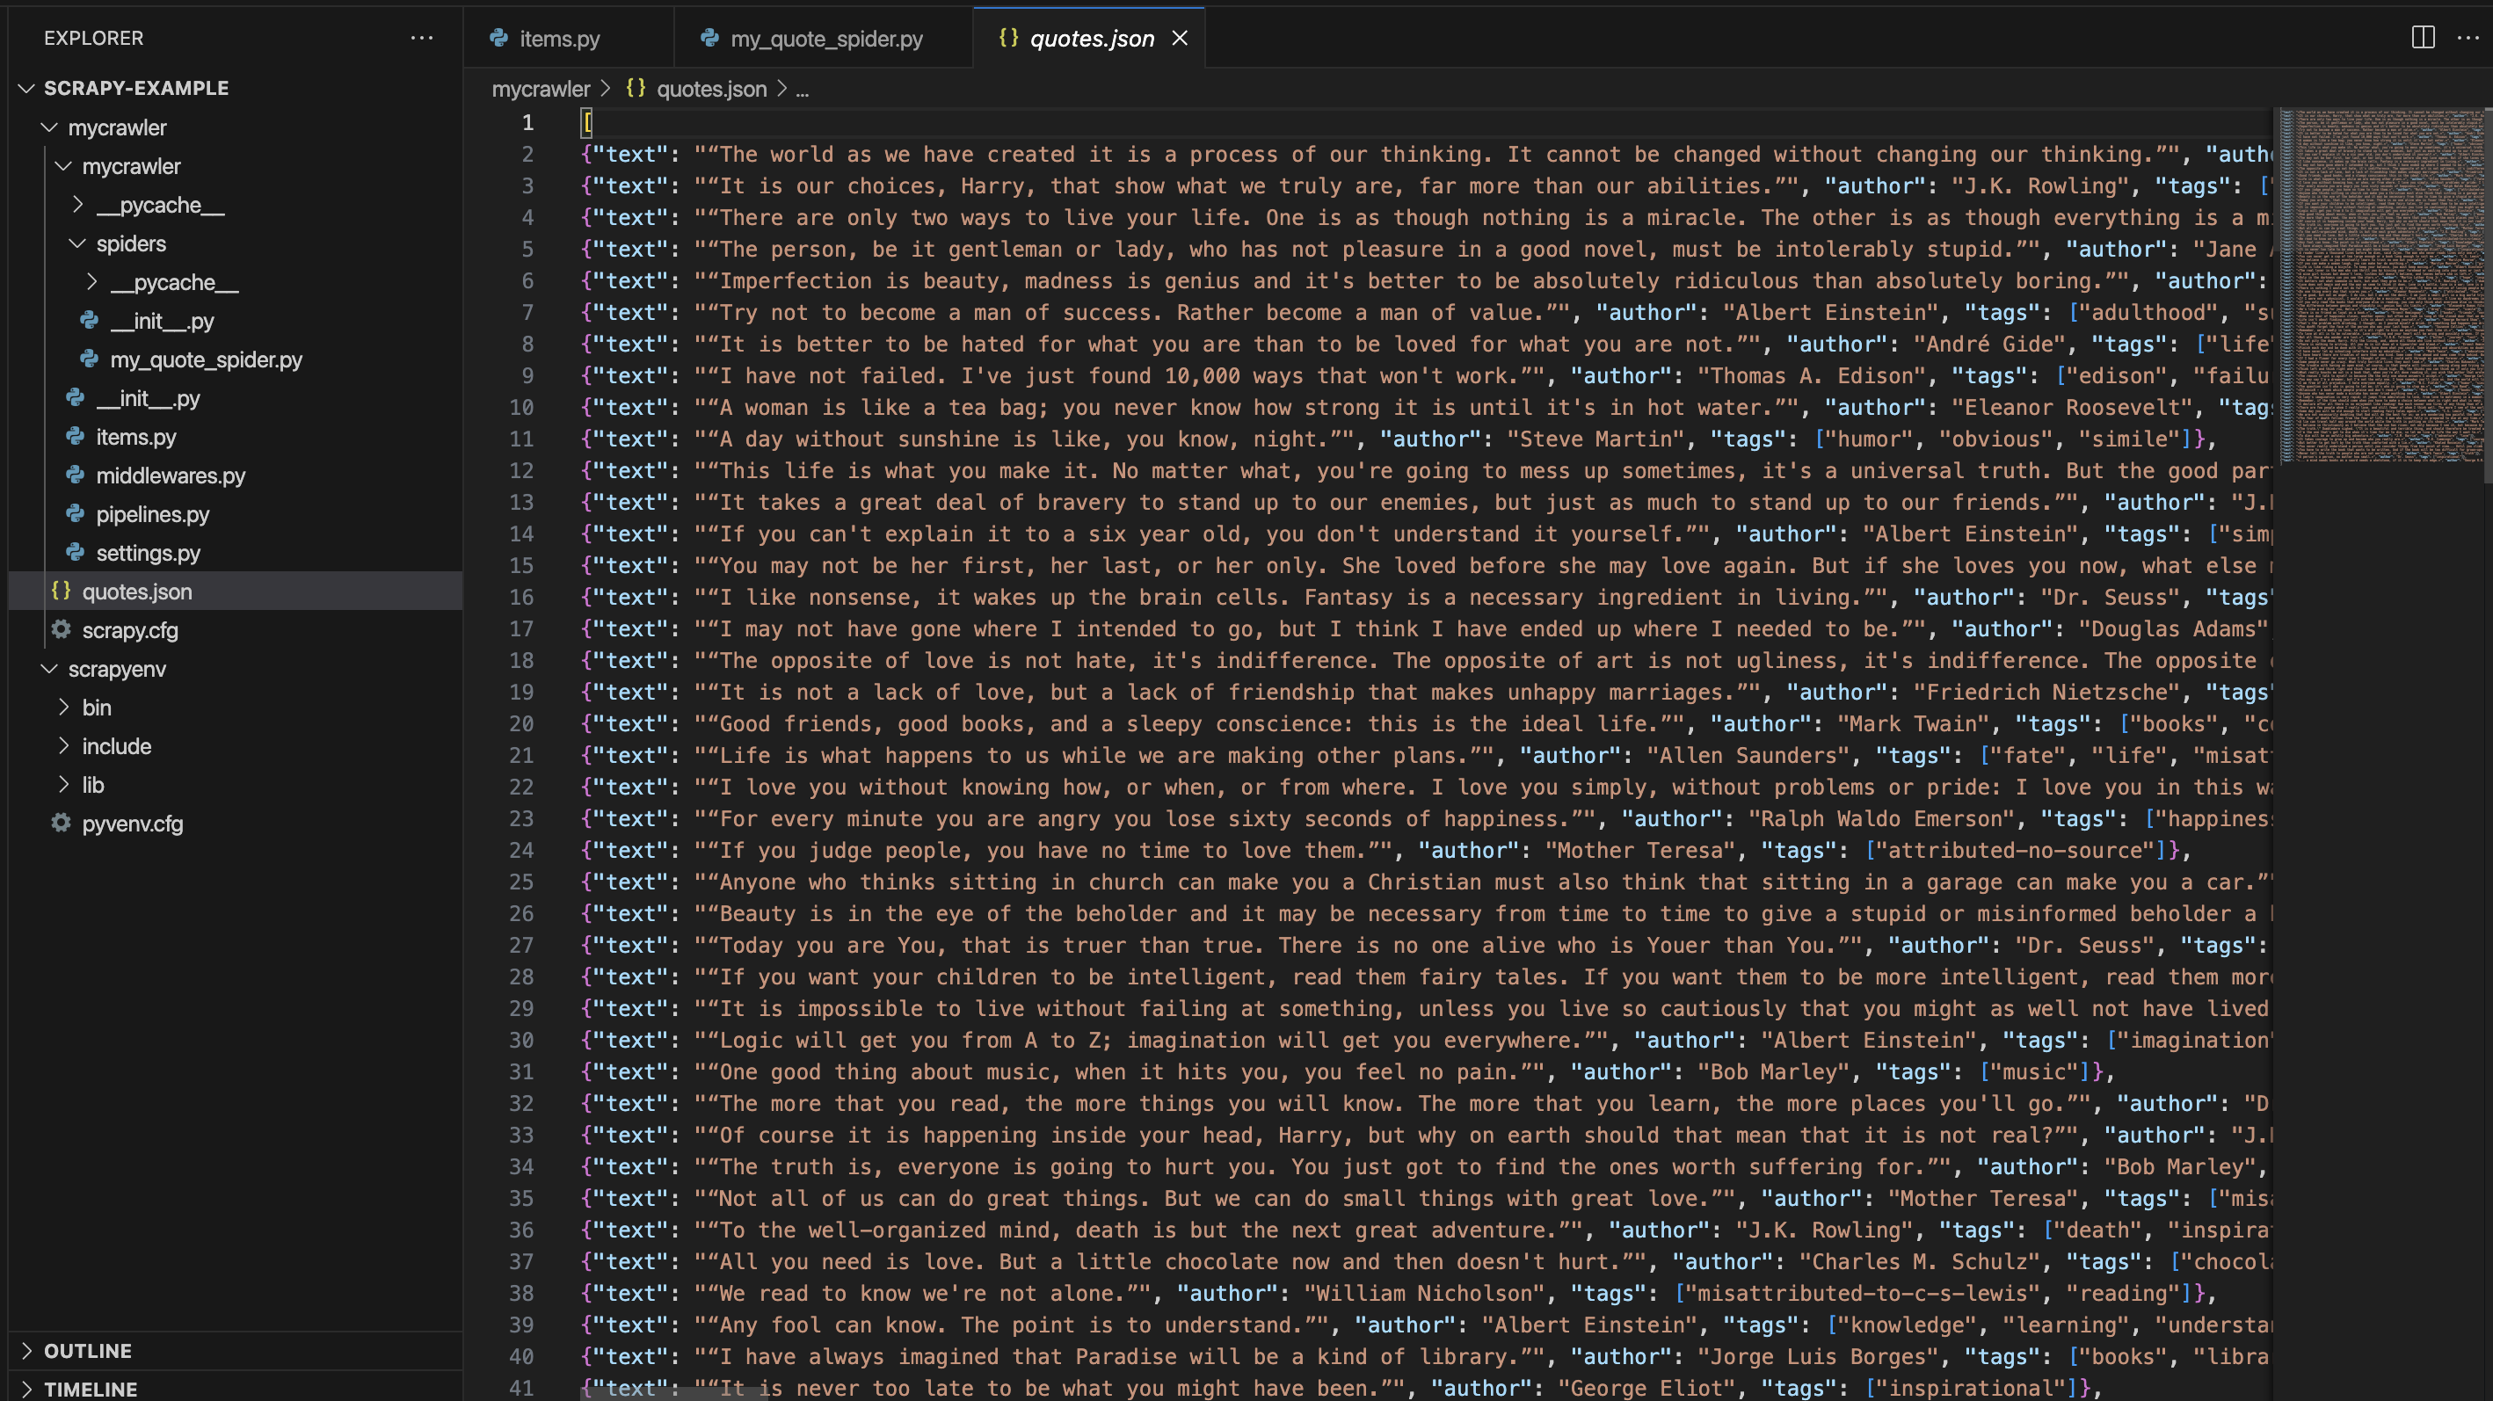Click EXPLORER panel title

(94, 38)
